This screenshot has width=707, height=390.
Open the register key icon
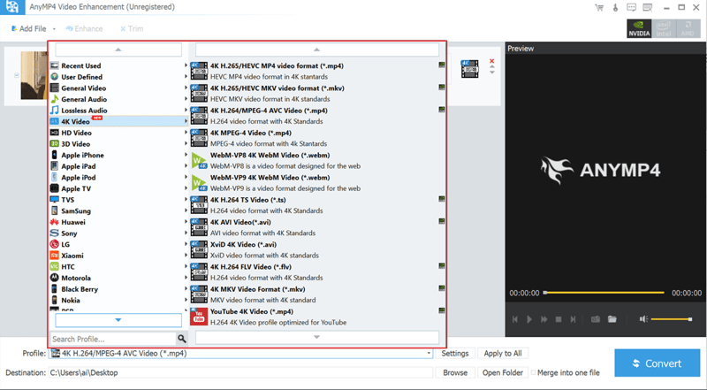point(615,7)
